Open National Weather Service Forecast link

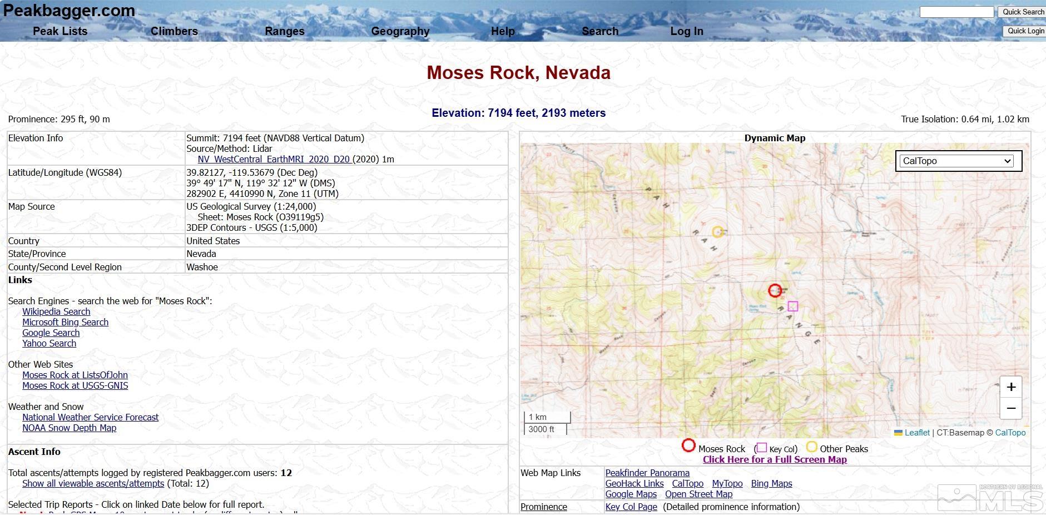pos(90,418)
